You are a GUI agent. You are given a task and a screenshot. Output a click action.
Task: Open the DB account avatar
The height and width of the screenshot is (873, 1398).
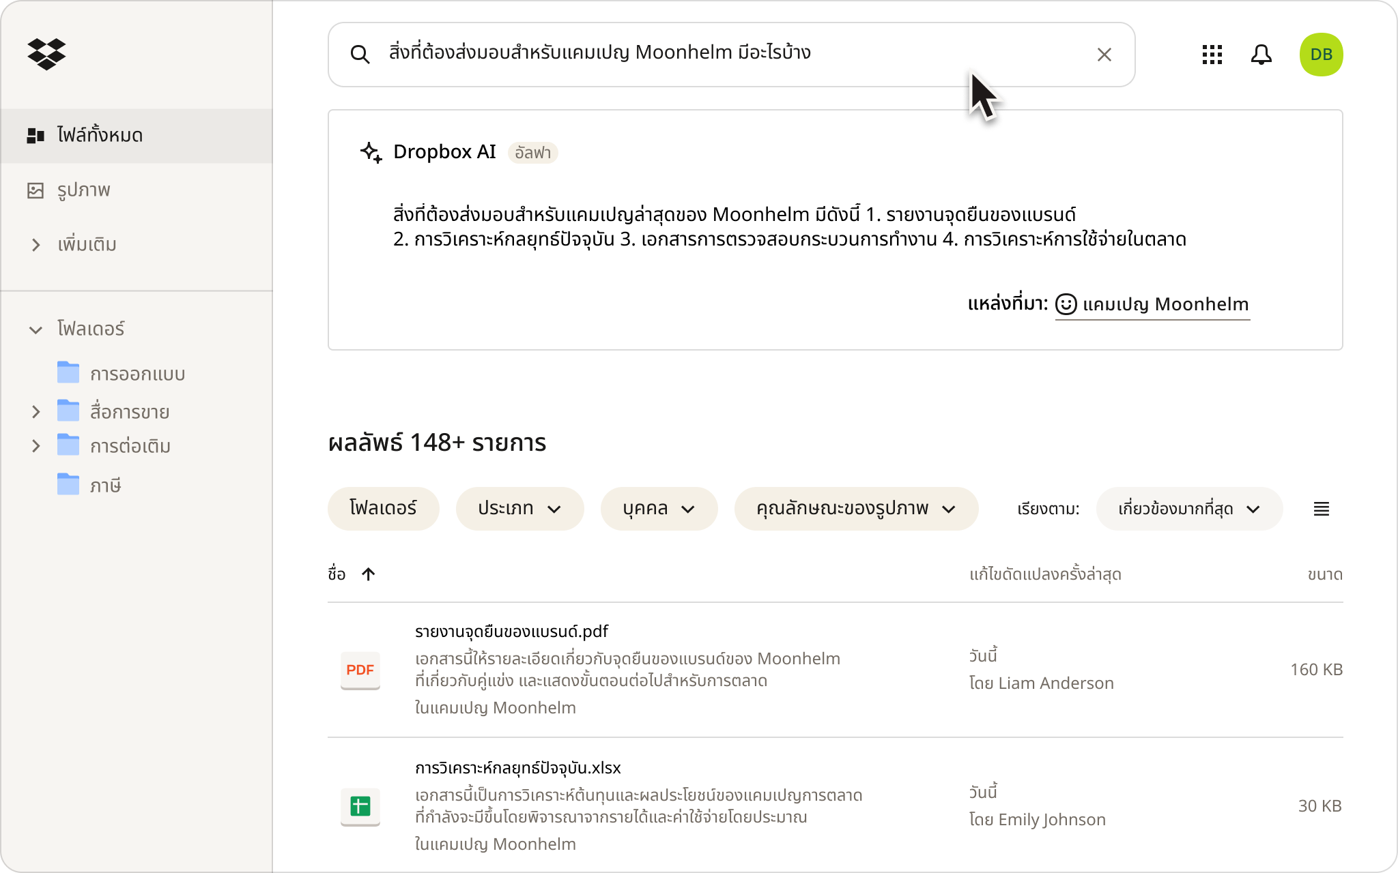(x=1321, y=55)
